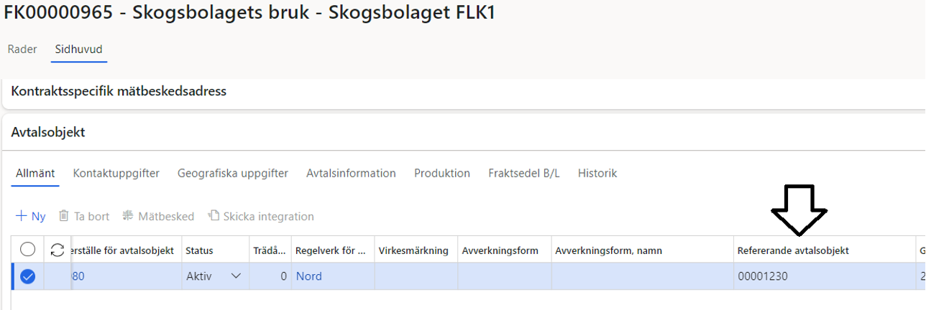Show the Produktion tab

point(442,173)
